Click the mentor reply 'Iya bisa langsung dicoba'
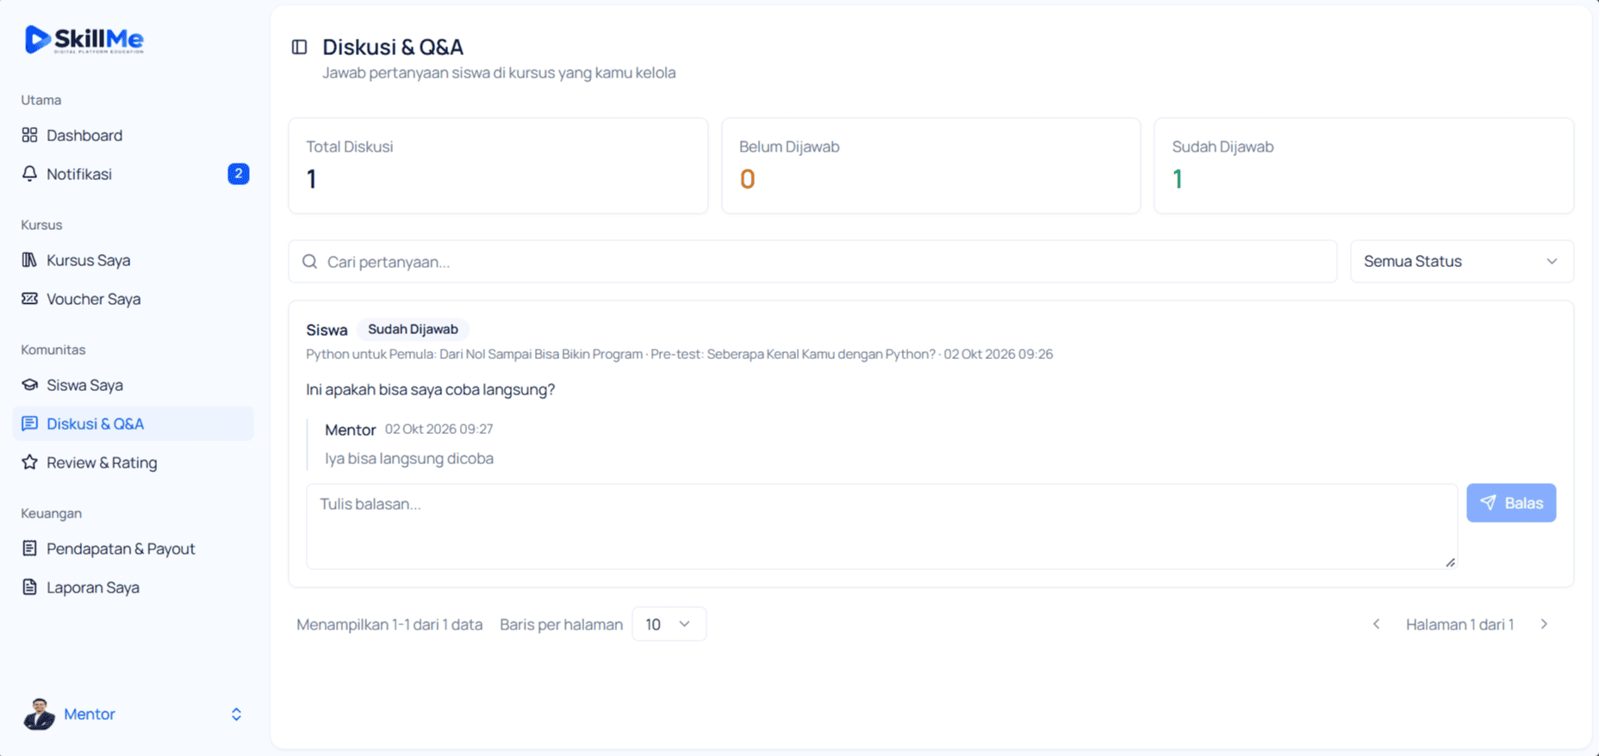The height and width of the screenshot is (756, 1599). 409,459
